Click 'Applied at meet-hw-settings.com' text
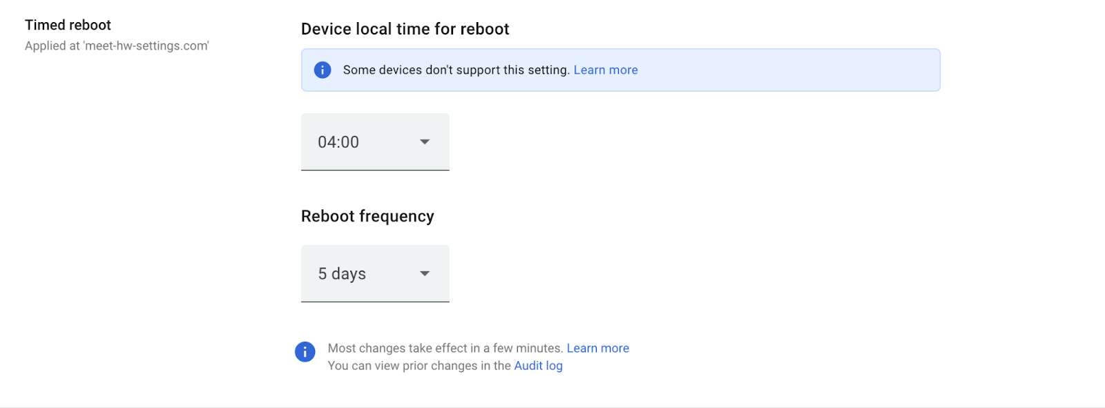Image resolution: width=1105 pixels, height=408 pixels. click(x=117, y=46)
